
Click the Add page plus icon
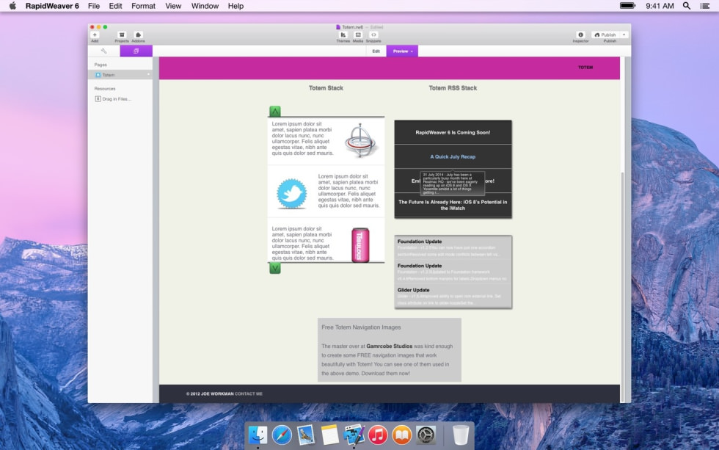coord(95,35)
